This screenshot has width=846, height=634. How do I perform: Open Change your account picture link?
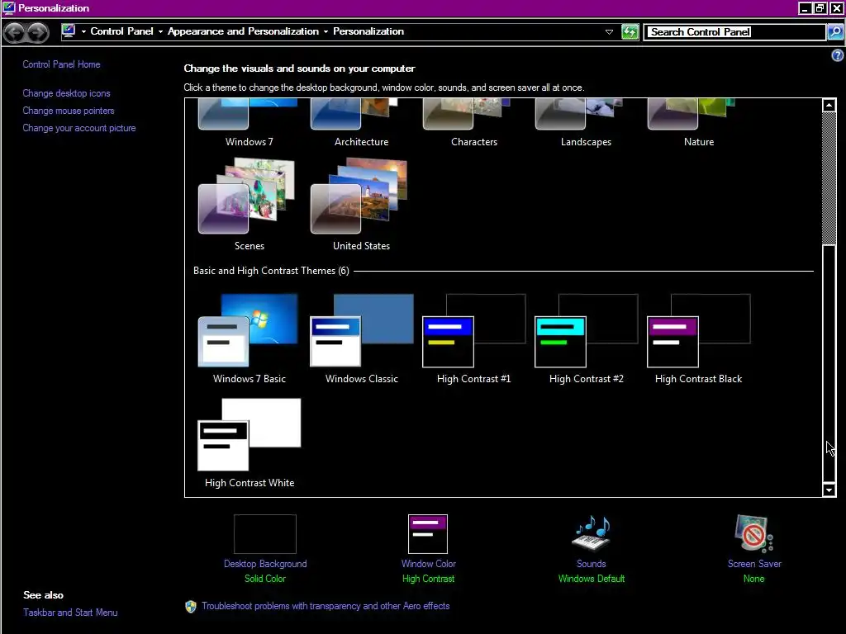tap(79, 128)
